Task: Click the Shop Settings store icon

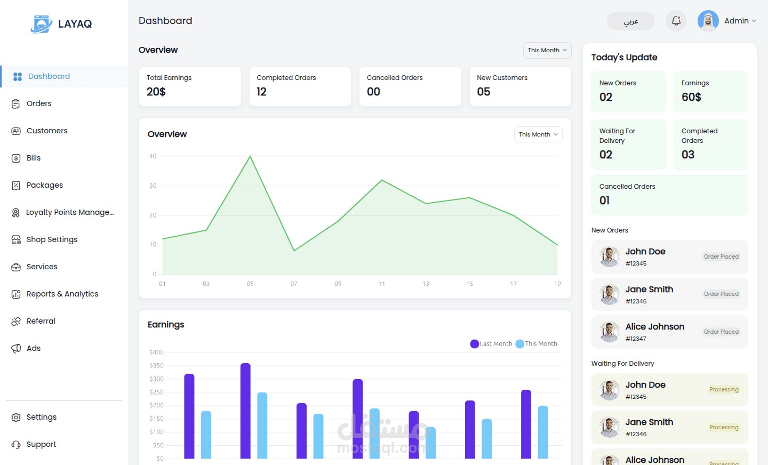Action: coord(16,240)
